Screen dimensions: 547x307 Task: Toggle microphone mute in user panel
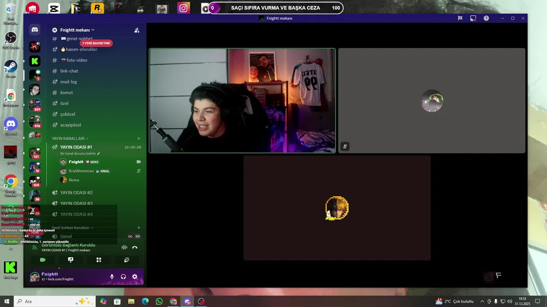(x=112, y=277)
